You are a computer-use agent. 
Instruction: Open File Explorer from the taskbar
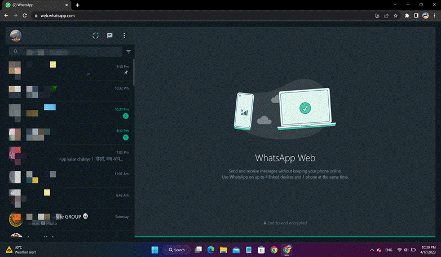click(223, 250)
